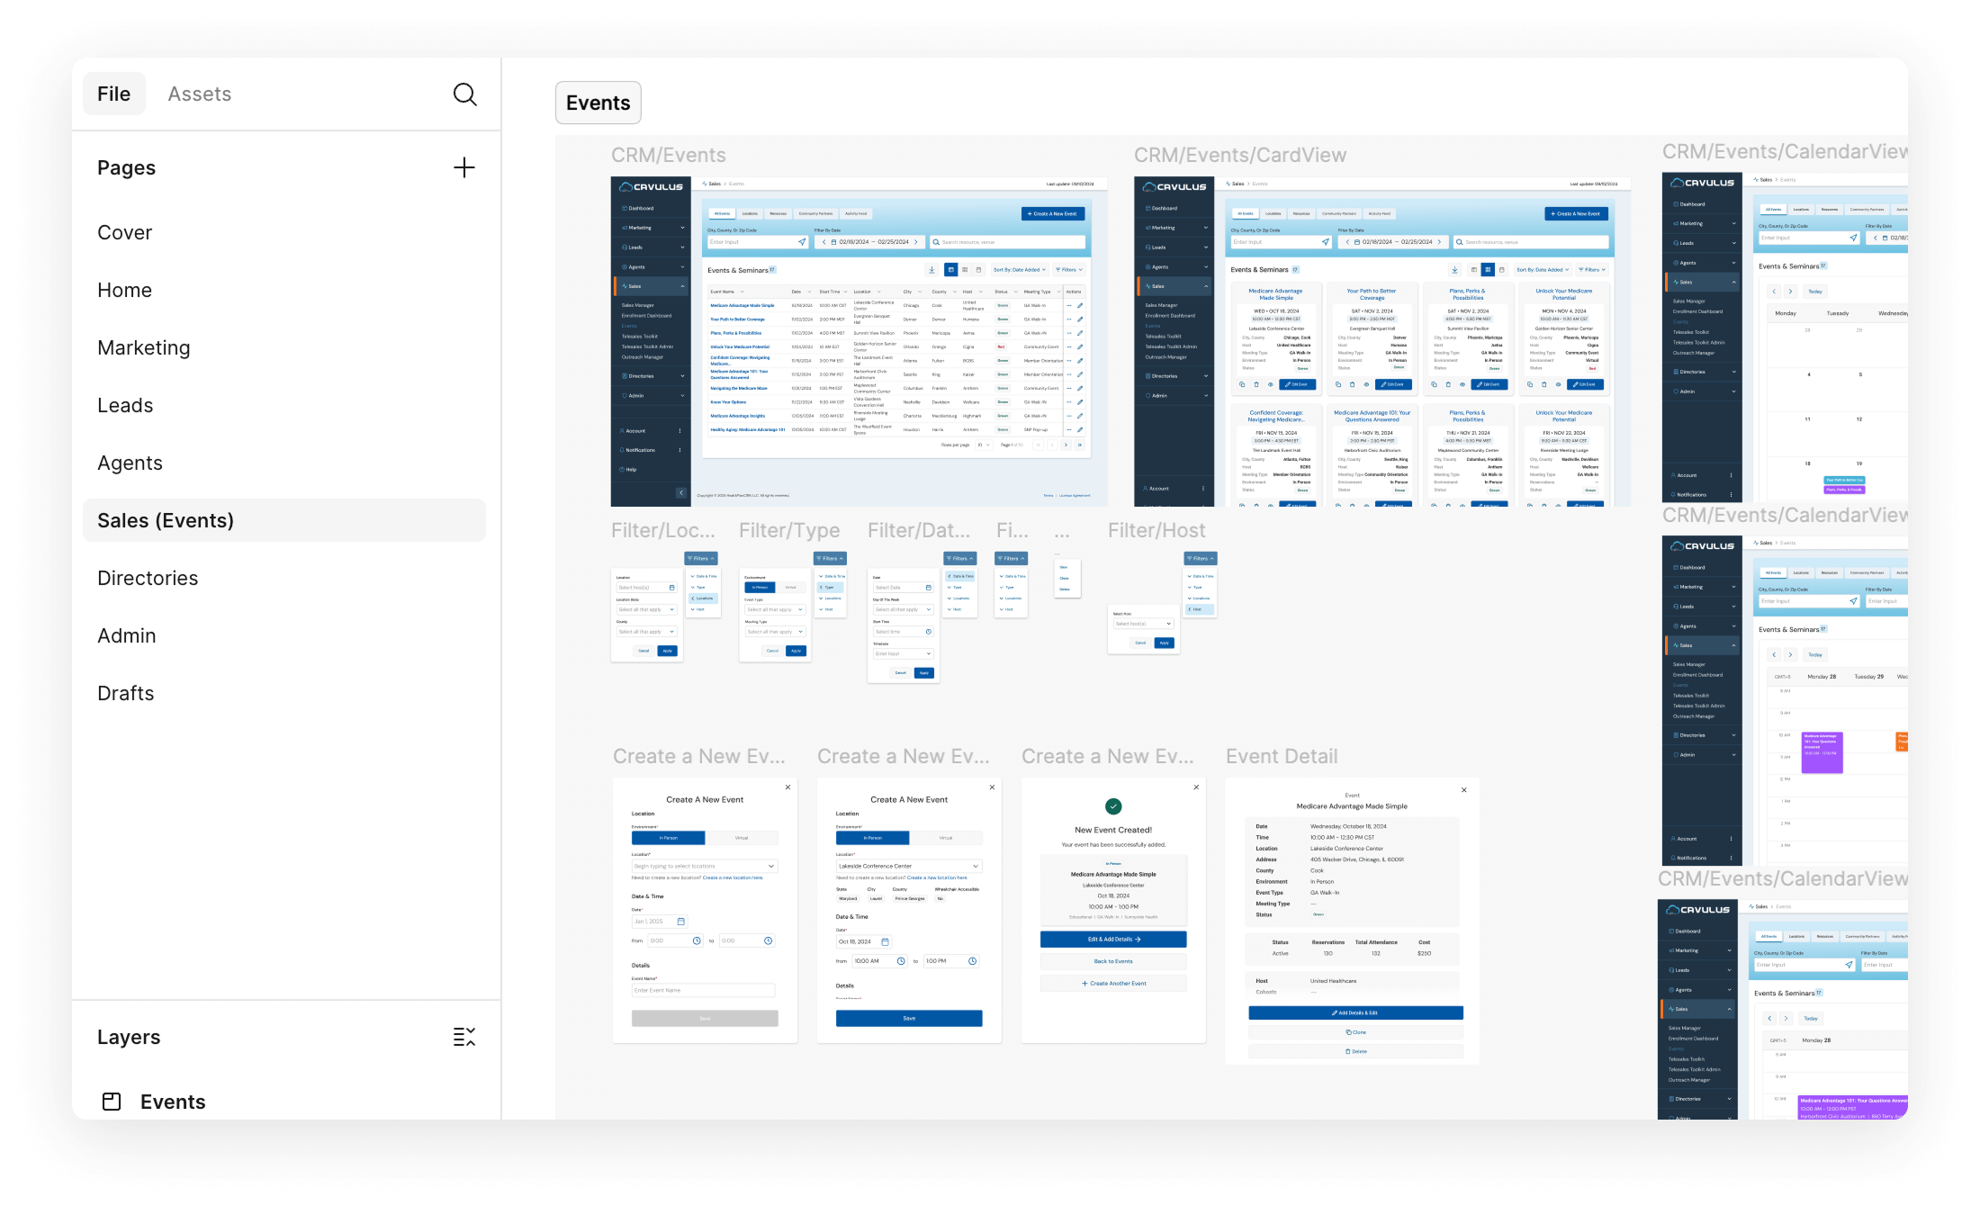The height and width of the screenshot is (1206, 1980).
Task: Select the In Person environment toggle
Action: [668, 838]
